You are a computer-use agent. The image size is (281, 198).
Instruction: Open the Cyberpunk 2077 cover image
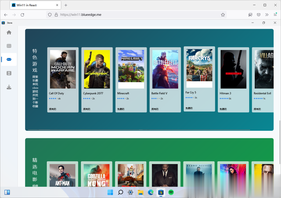(97, 69)
